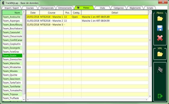Viewport: 169px width, 104px height.
Task: Select the Pilotes tab
Action: pos(84,8)
